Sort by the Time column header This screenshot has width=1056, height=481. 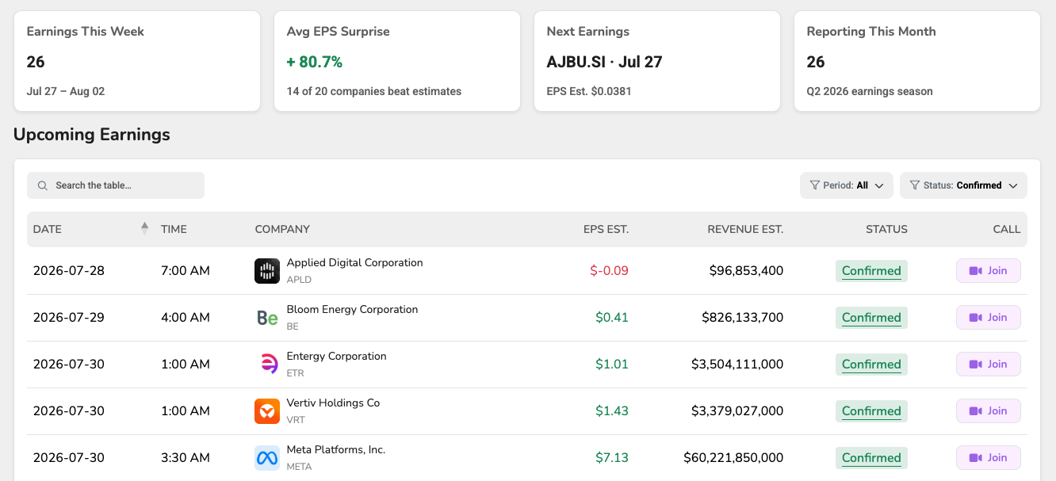coord(174,229)
